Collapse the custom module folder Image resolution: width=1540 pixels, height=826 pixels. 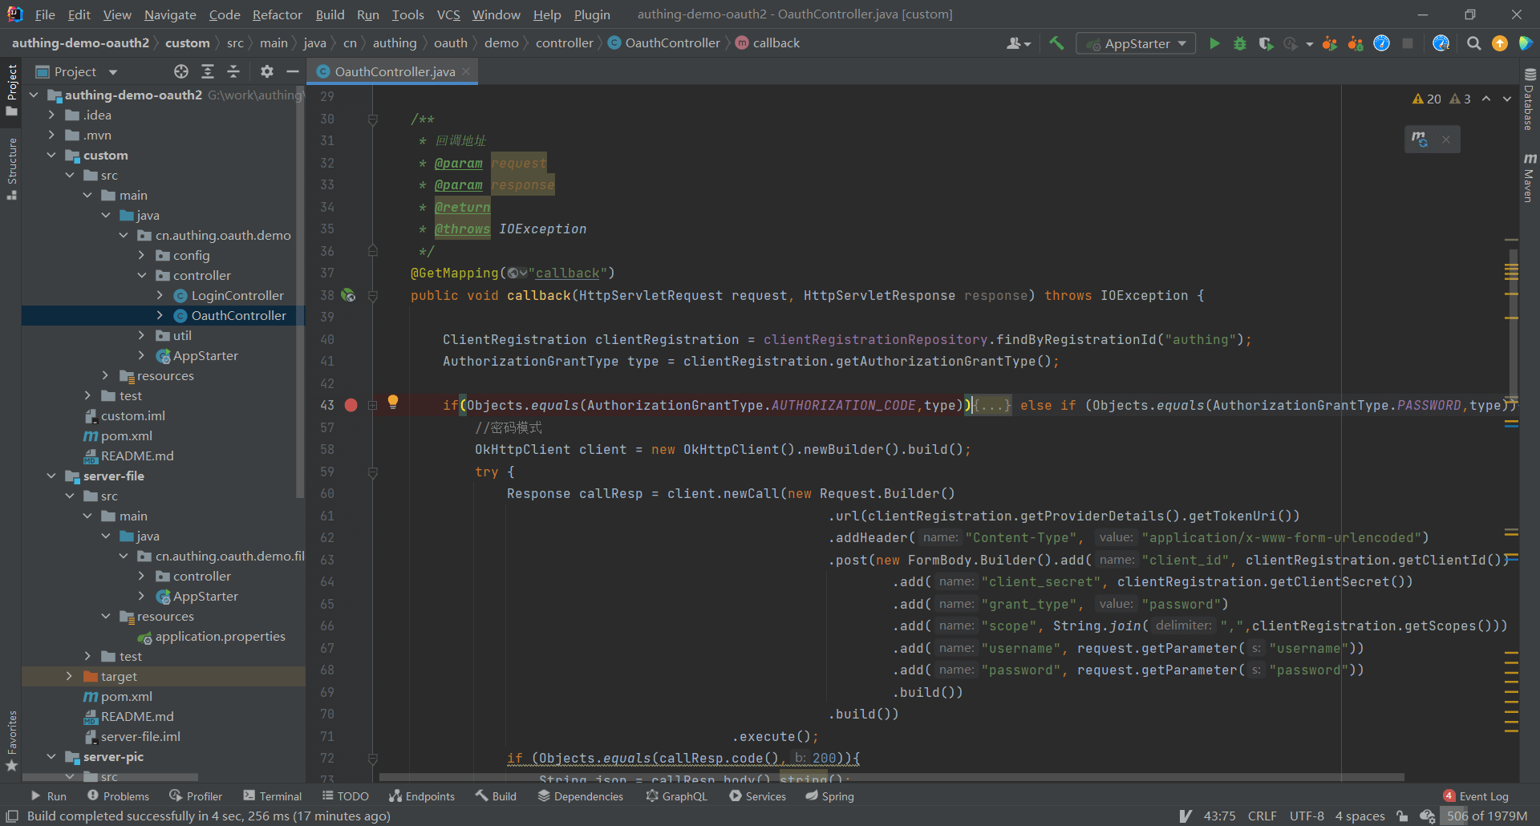coord(51,156)
